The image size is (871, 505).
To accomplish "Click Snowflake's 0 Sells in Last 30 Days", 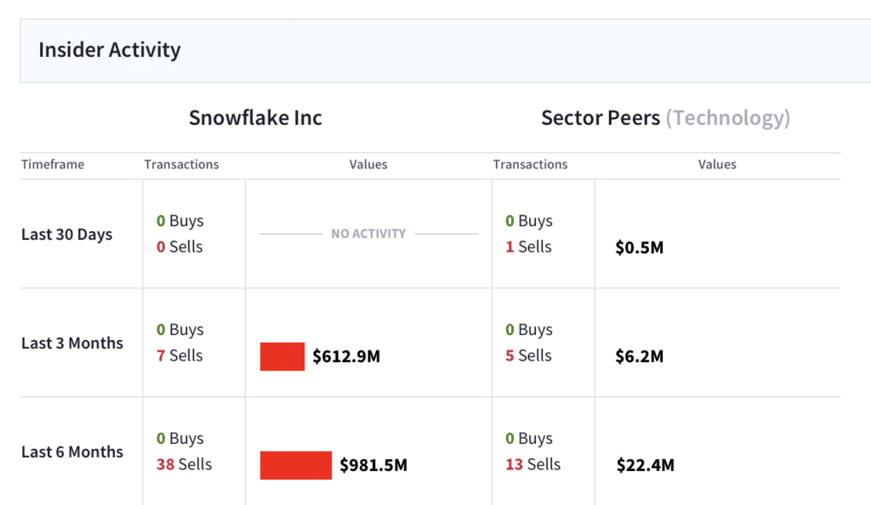I will click(x=179, y=247).
